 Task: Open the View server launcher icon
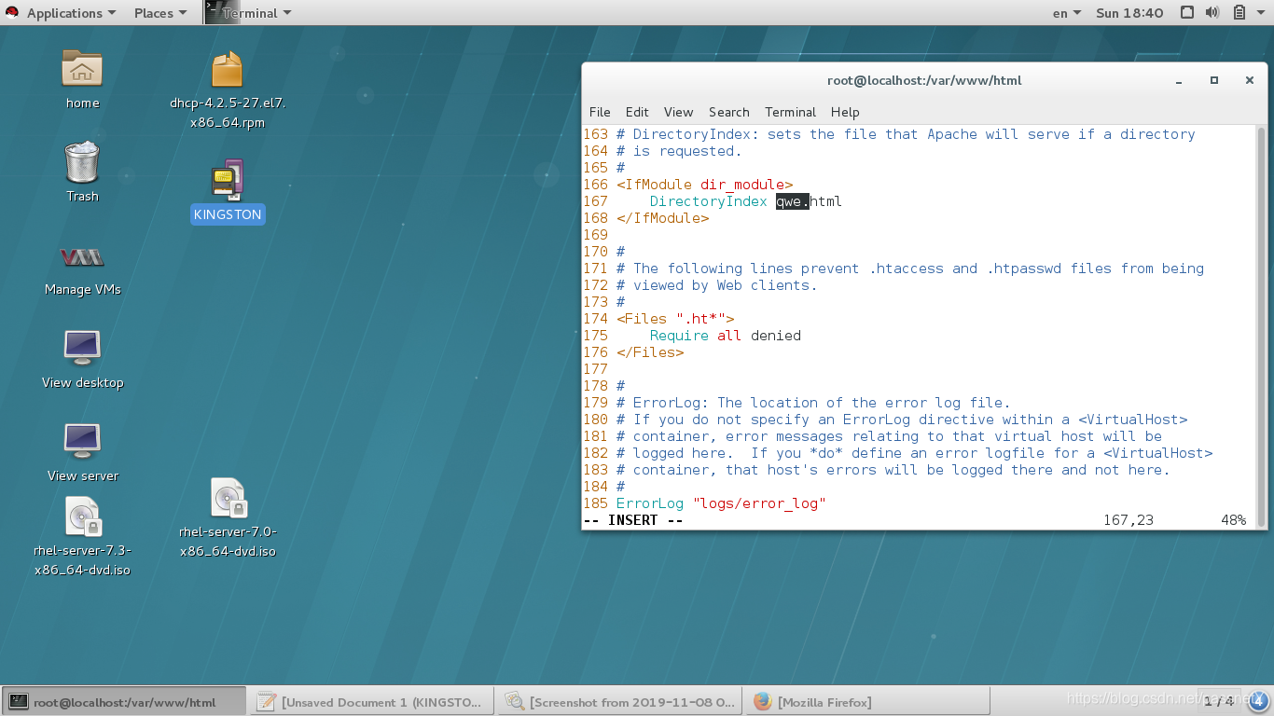82,441
